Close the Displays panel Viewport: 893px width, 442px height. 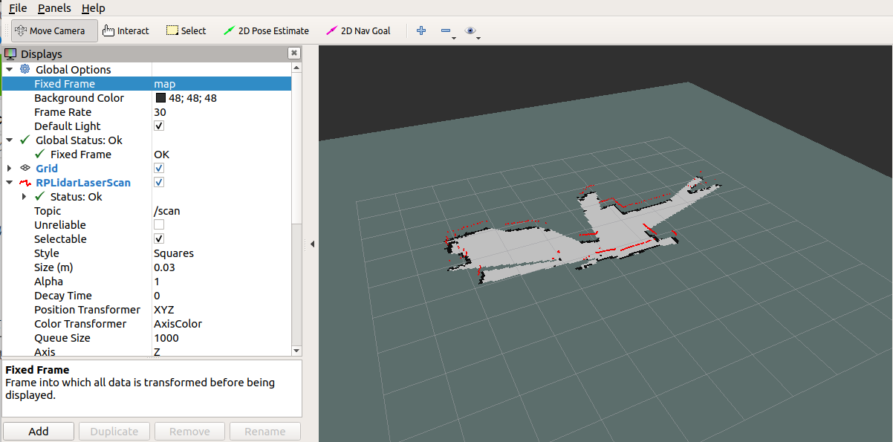coord(294,53)
